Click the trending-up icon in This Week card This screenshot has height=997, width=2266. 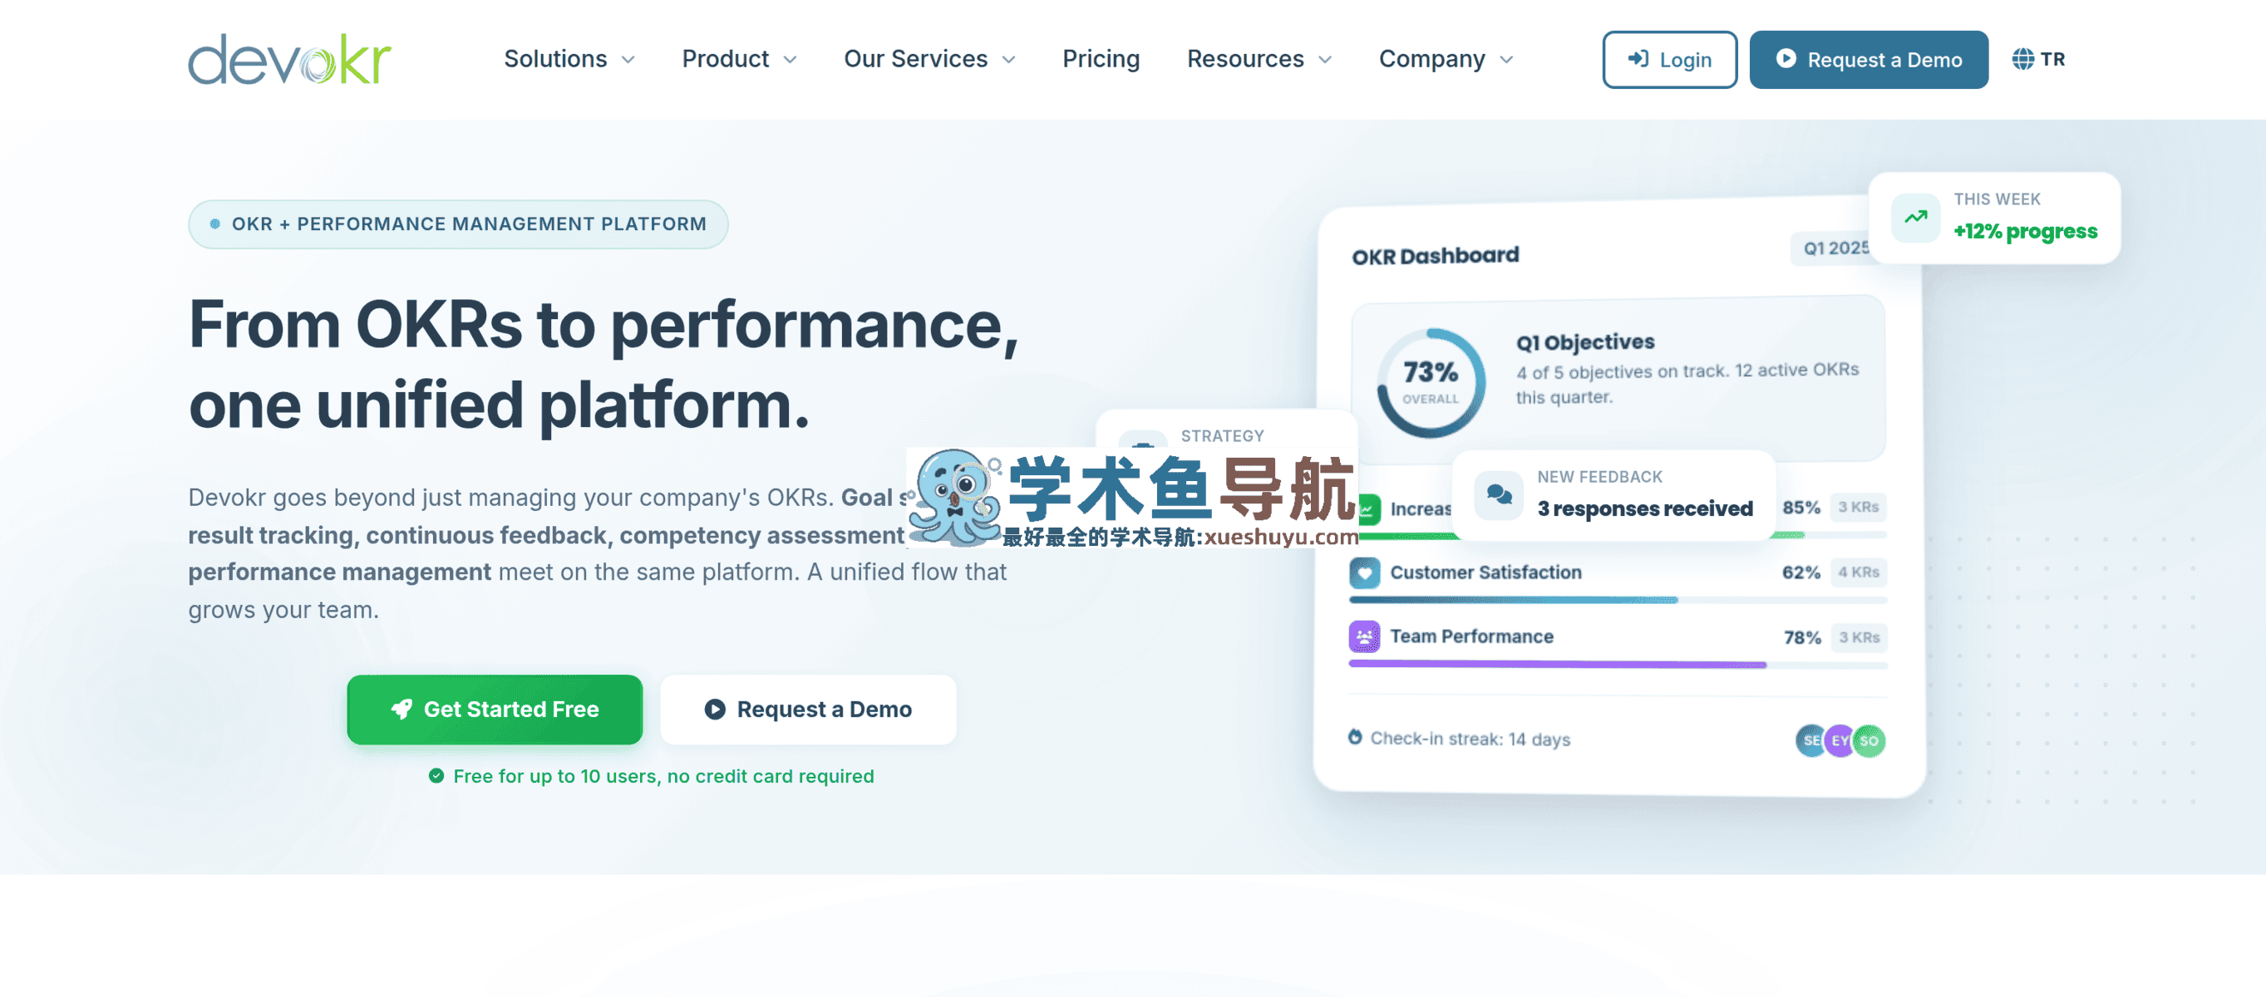point(1916,217)
